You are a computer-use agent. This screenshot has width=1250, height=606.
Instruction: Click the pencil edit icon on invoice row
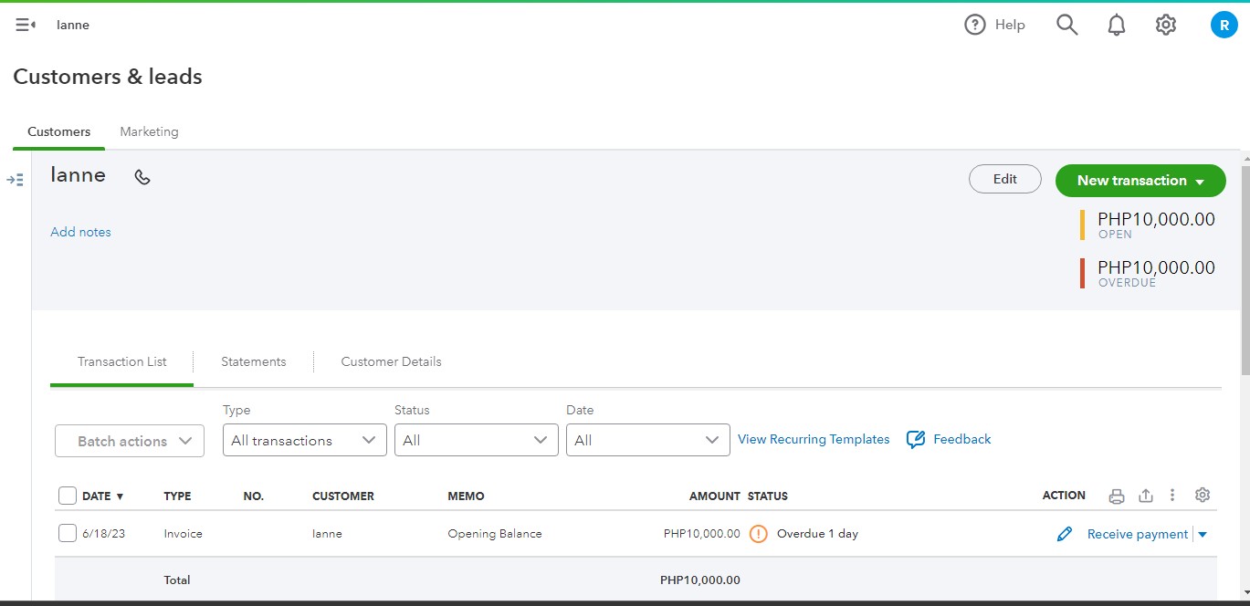pyautogui.click(x=1064, y=534)
